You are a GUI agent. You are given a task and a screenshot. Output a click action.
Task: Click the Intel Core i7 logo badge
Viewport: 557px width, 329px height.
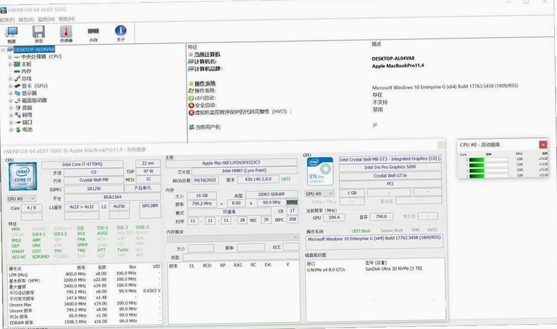point(22,177)
